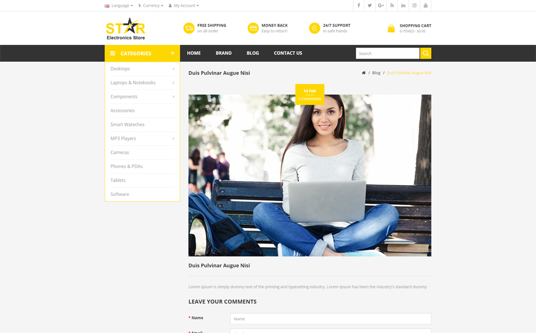Click the Blog breadcrumb link
The height and width of the screenshot is (333, 536).
(376, 73)
